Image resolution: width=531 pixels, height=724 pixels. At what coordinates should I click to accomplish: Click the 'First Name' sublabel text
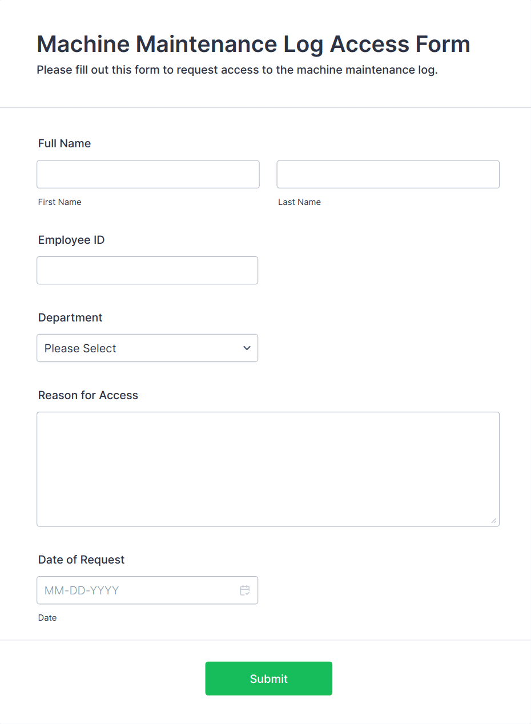59,202
